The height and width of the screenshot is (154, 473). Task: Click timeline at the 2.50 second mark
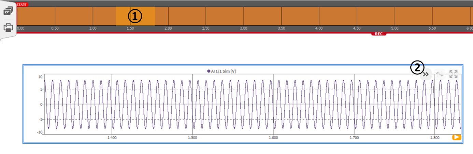[205, 29]
